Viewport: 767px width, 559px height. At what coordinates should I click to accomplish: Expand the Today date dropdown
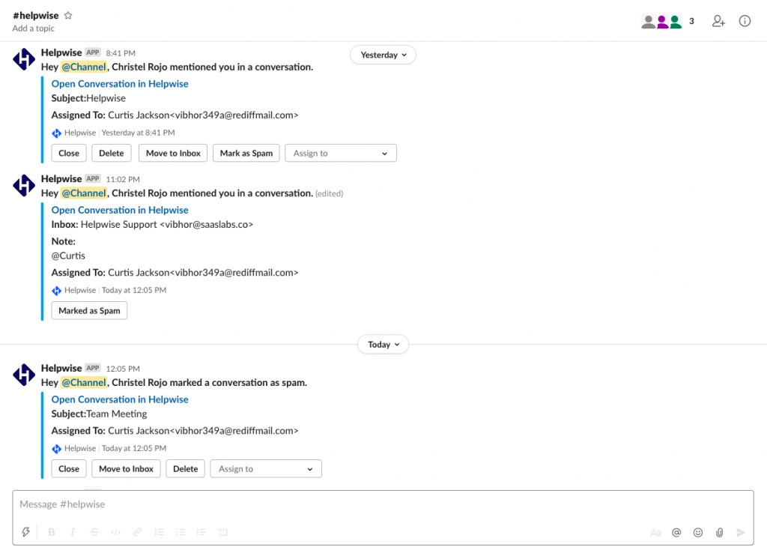tap(383, 345)
